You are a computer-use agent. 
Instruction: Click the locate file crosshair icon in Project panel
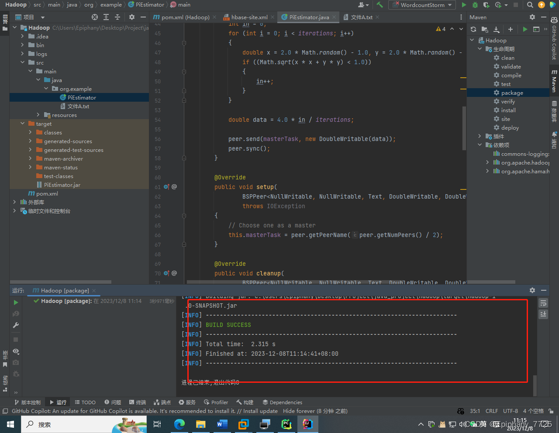(95, 17)
